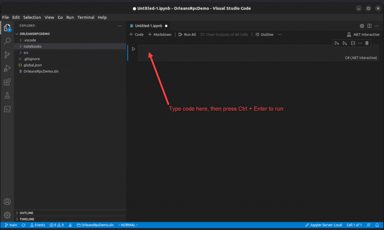Open the Testing flask icon

[7, 96]
